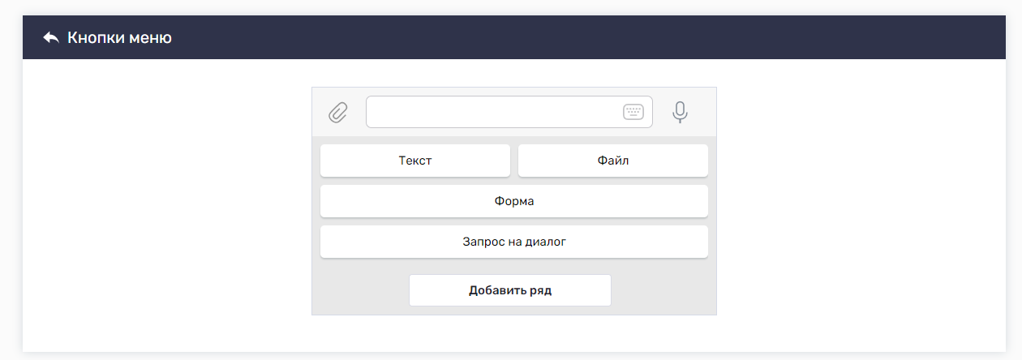Click grey keyboard panel beside "Добавить ряд"
The height and width of the screenshot is (360, 1022).
click(663, 290)
